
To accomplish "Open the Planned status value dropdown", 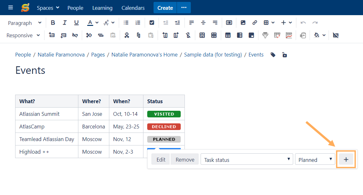I will click(x=315, y=160).
